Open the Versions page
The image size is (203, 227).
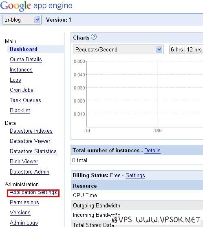tap(20, 213)
